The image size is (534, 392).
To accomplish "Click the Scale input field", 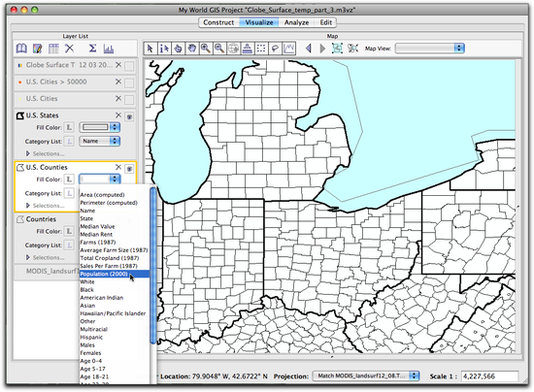I will tap(489, 376).
